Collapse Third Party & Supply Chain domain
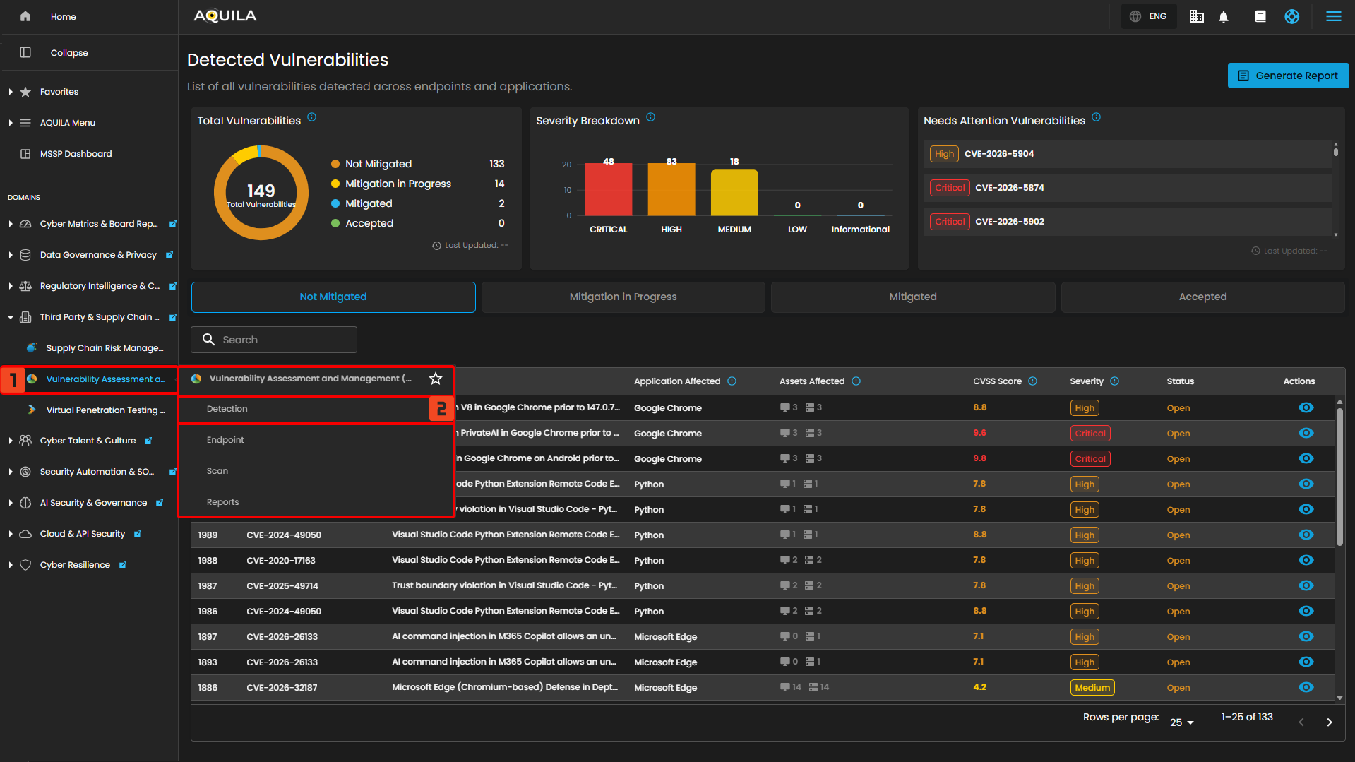Image resolution: width=1355 pixels, height=762 pixels. coord(11,317)
